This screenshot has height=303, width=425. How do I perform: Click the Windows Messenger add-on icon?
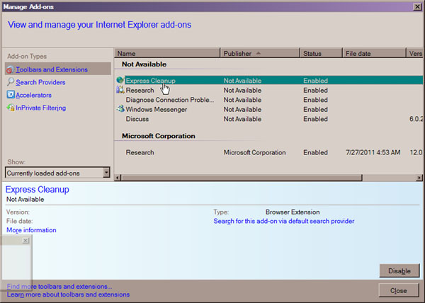point(120,110)
